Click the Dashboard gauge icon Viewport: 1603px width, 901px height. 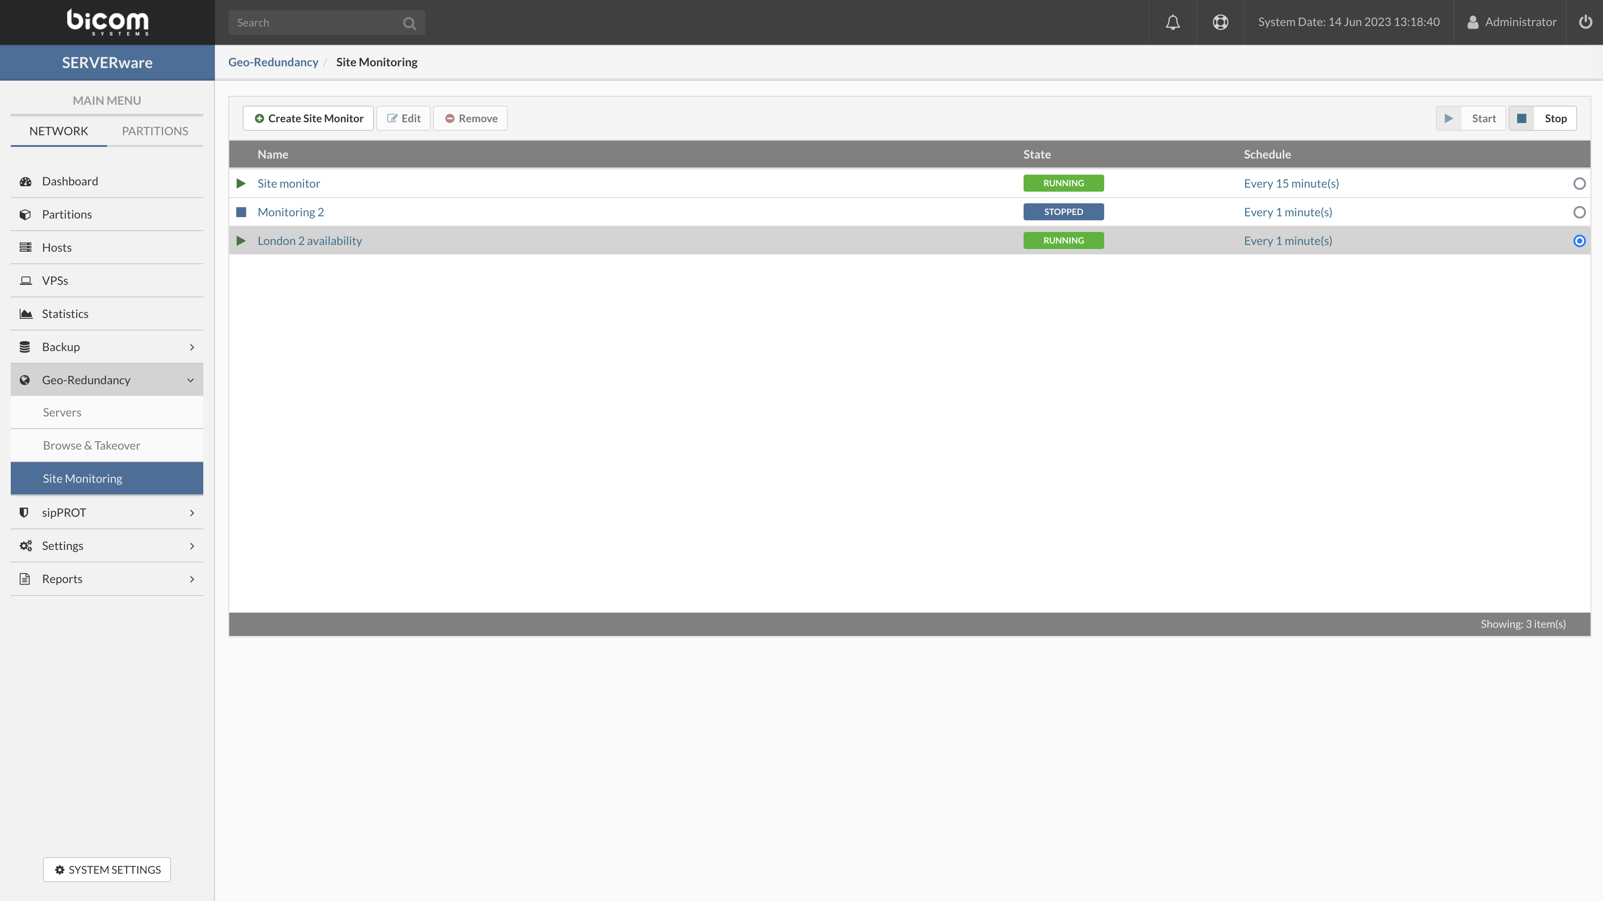pos(26,181)
